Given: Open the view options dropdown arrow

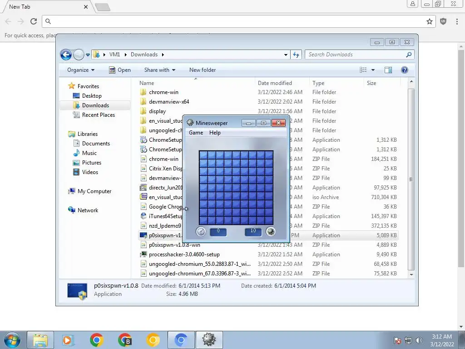Looking at the screenshot, I should [373, 70].
